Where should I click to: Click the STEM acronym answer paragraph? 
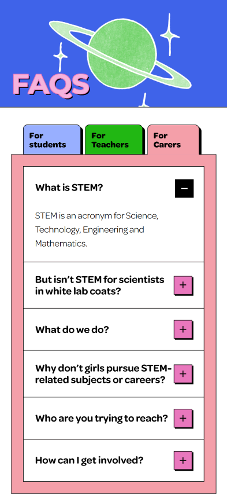(97, 230)
